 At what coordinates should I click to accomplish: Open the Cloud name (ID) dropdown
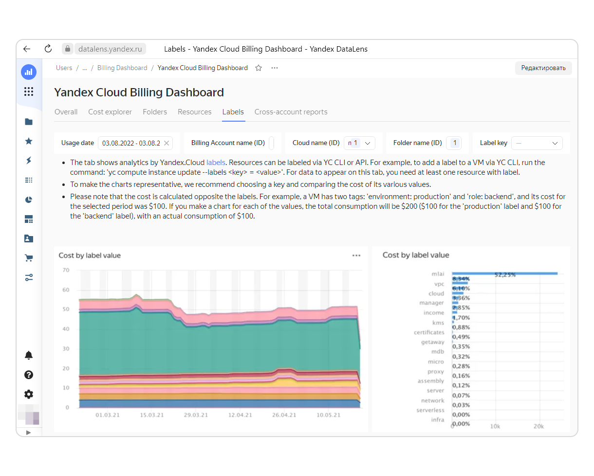[x=359, y=143]
